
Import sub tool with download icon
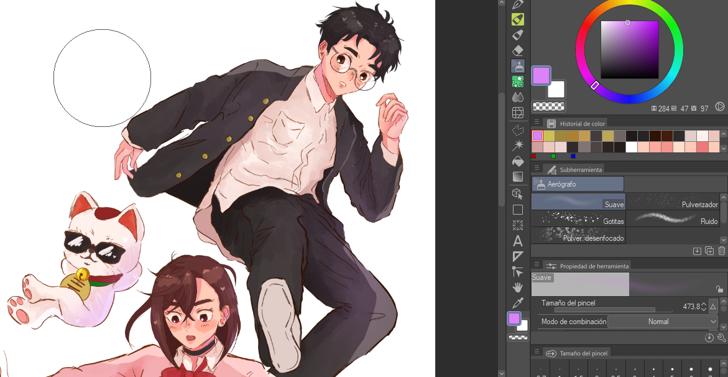[x=697, y=251]
